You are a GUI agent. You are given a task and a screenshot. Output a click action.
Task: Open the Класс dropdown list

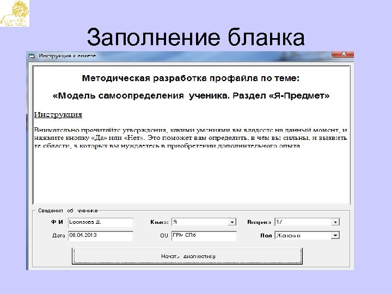pos(232,222)
